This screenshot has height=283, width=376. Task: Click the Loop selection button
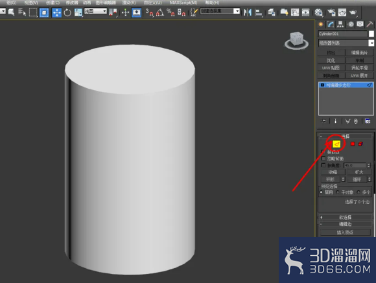click(357, 179)
